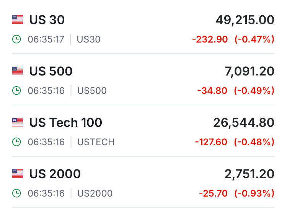Image resolution: width=287 pixels, height=210 pixels.
Task: Open the US 2000 index
Action: click(x=55, y=174)
